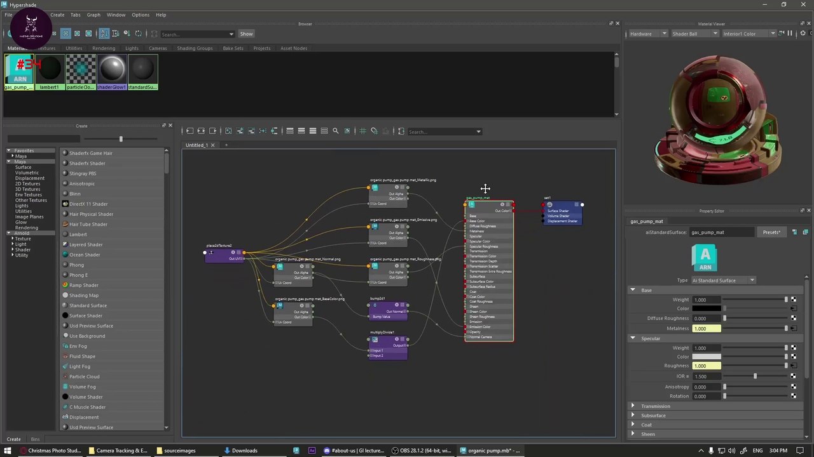Click the Show button beside browser search
Image resolution: width=814 pixels, height=457 pixels.
point(246,34)
